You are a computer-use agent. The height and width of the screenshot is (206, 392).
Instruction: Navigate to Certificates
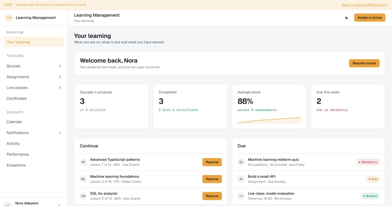pyautogui.click(x=34, y=99)
